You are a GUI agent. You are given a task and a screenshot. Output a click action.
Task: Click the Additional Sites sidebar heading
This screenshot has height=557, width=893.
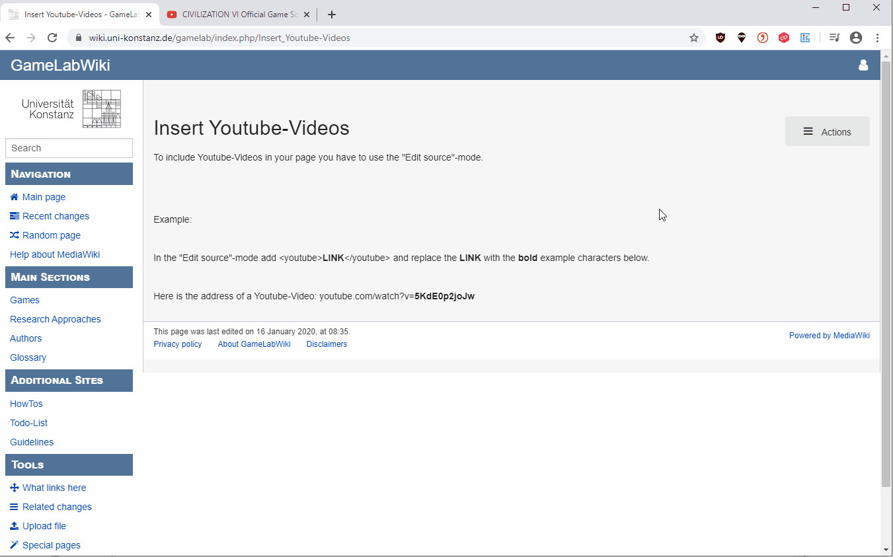pyautogui.click(x=69, y=380)
